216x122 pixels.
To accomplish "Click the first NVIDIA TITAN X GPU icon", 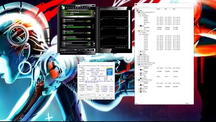I will 139,65.
